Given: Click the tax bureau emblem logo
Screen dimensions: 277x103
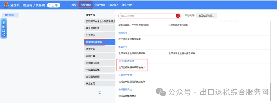Looking at the screenshot, I should click(x=6, y=5).
